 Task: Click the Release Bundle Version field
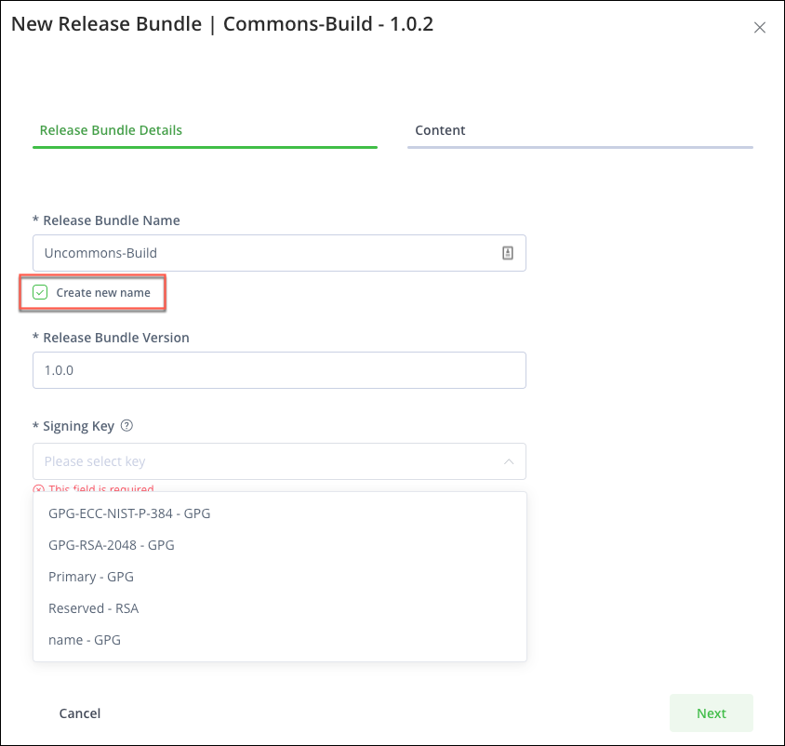click(x=279, y=369)
